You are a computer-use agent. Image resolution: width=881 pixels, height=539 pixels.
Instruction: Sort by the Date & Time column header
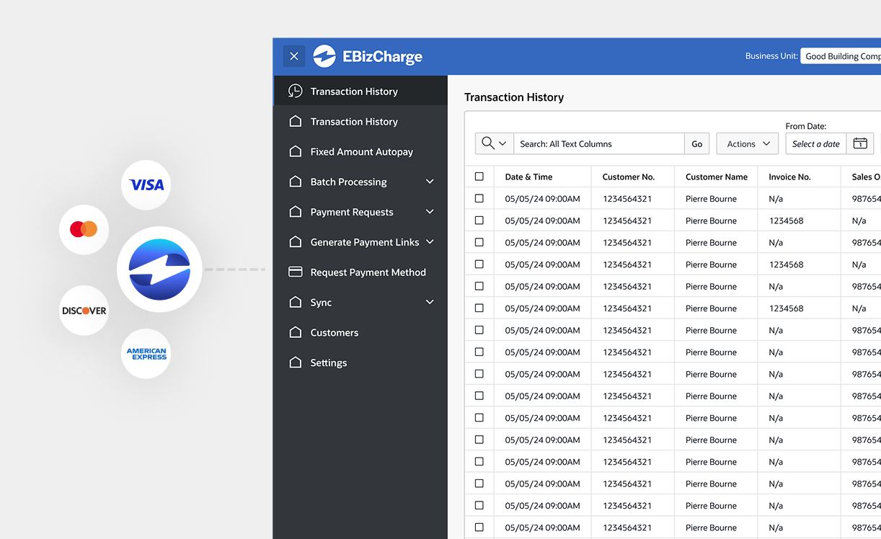(x=528, y=177)
